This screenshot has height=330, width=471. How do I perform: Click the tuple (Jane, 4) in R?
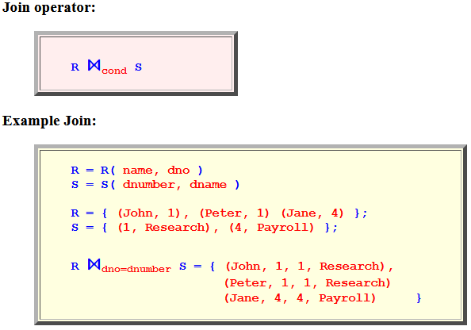pos(312,213)
